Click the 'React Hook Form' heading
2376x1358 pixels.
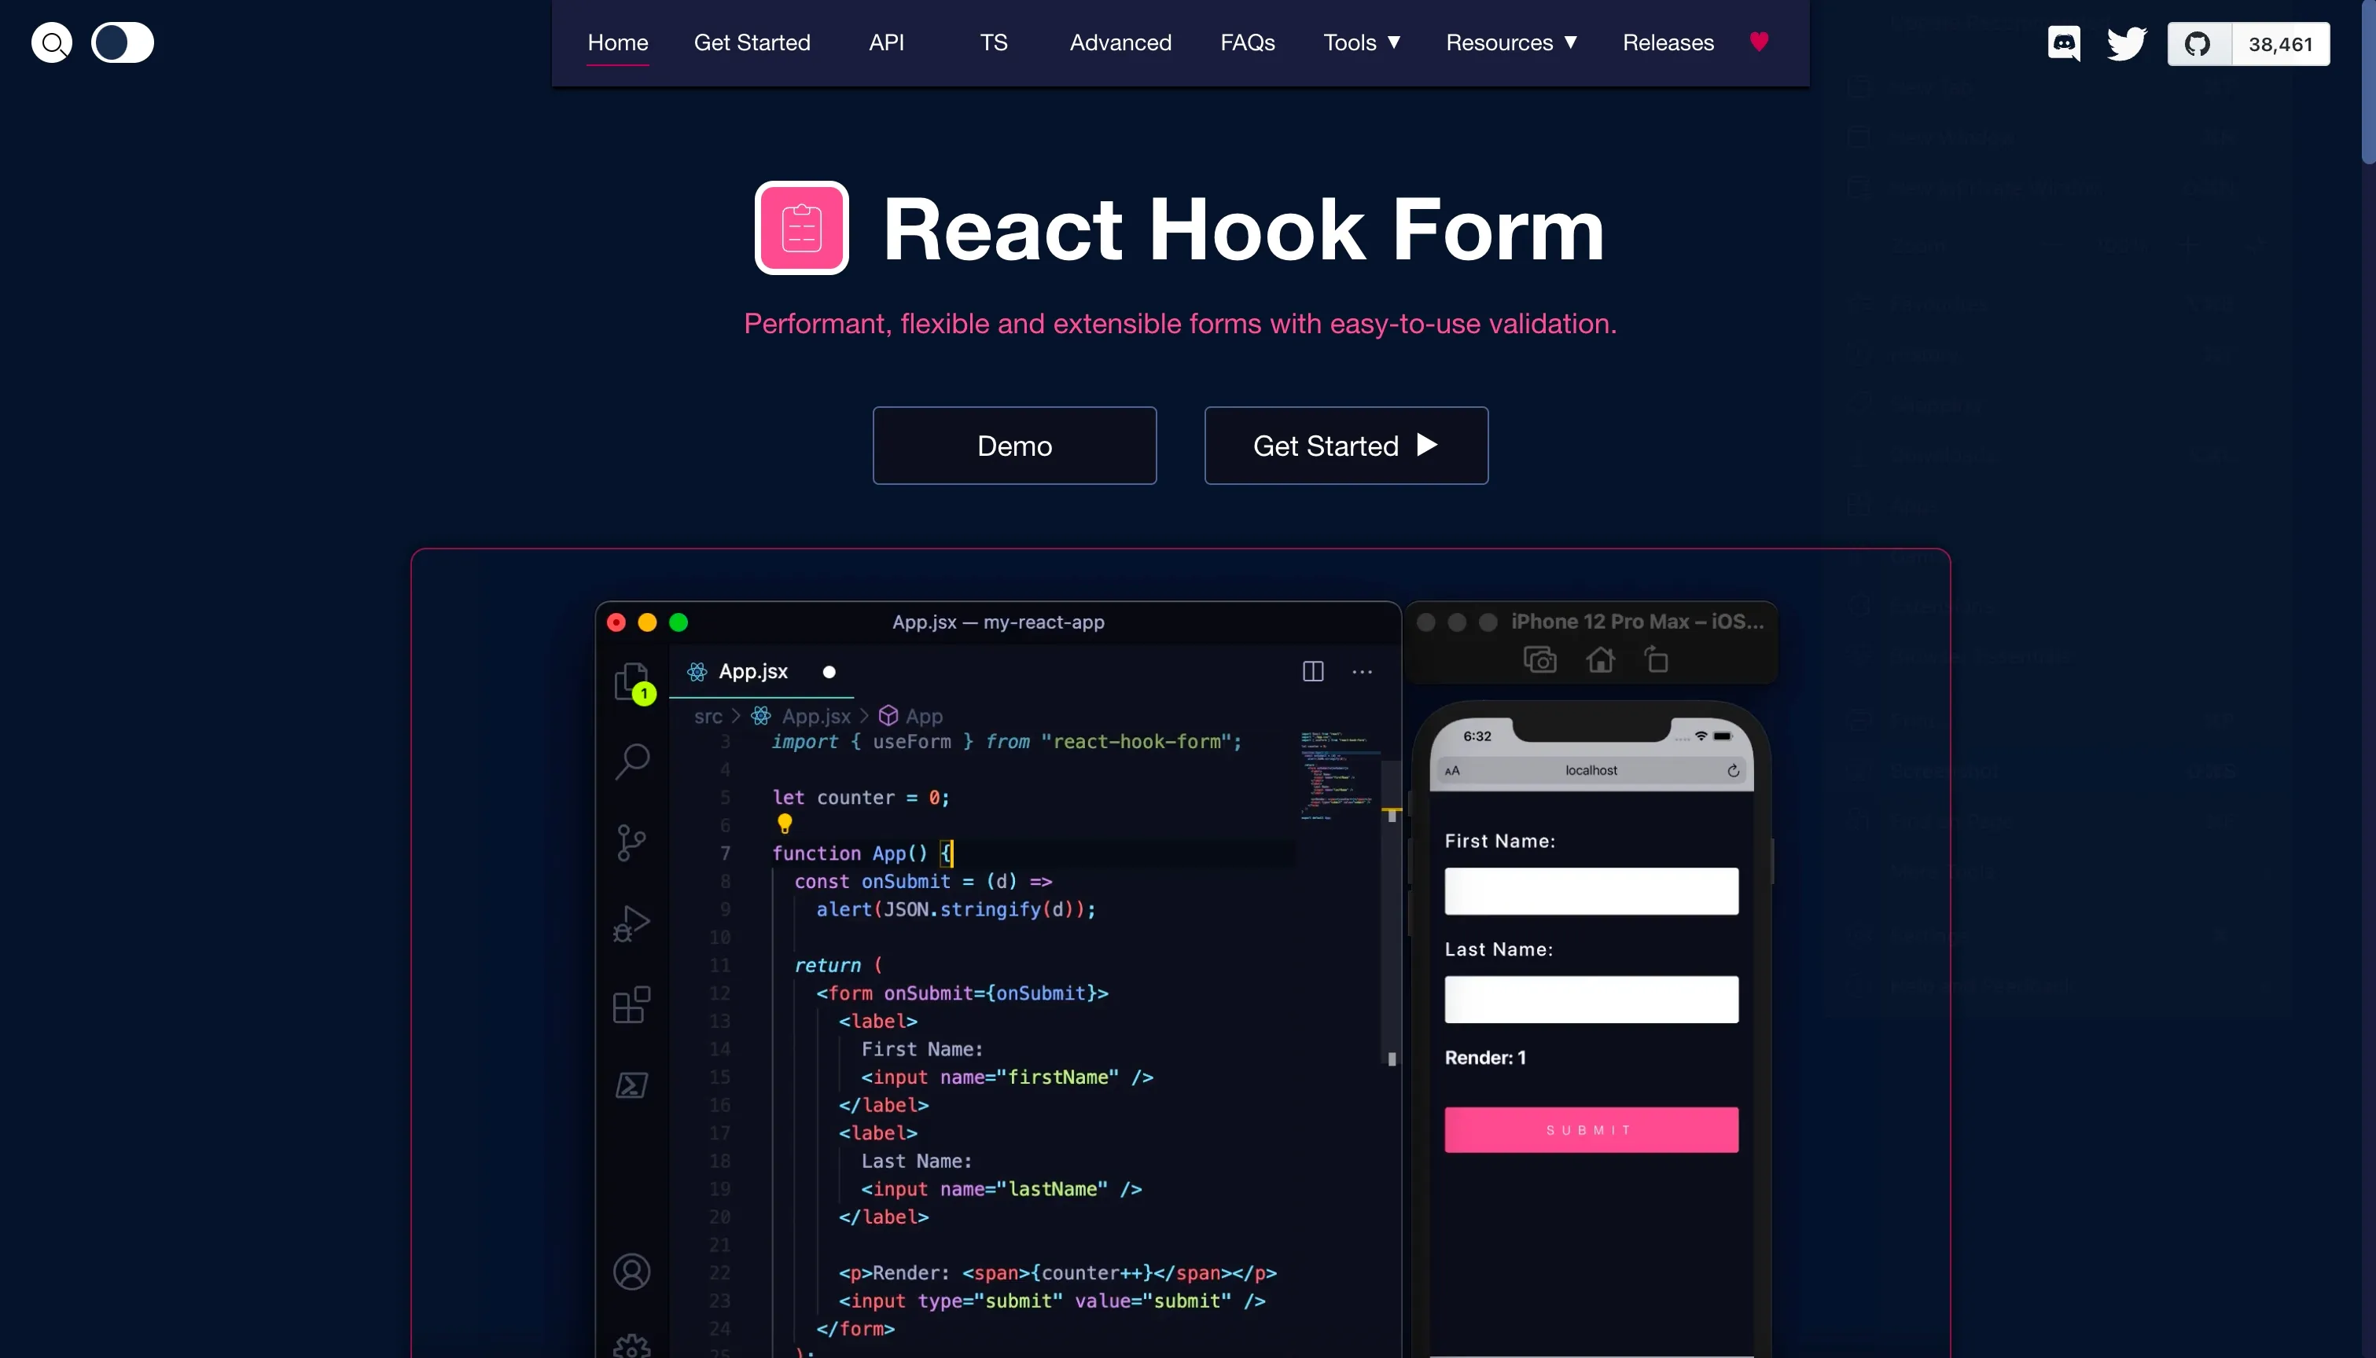1244,229
